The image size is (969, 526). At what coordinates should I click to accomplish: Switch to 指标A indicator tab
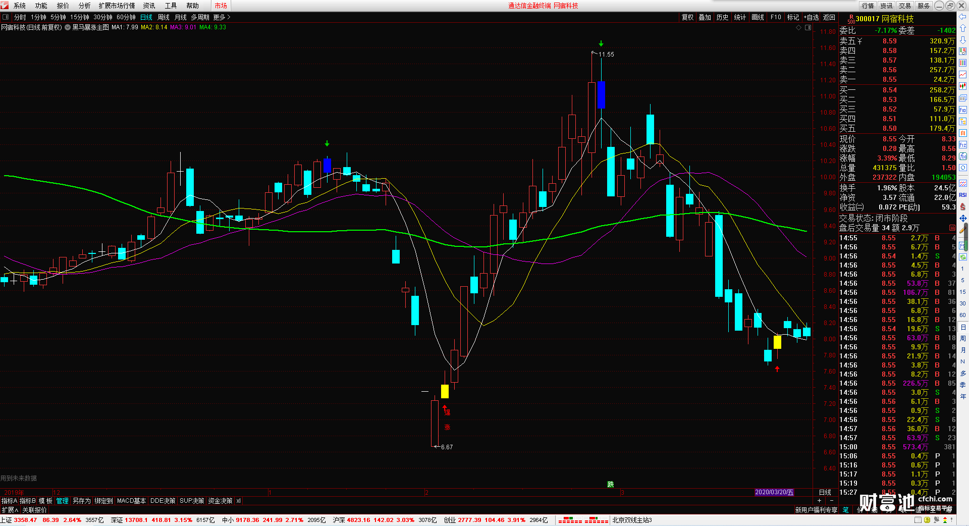[9, 501]
